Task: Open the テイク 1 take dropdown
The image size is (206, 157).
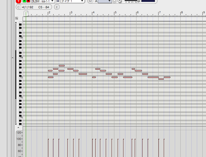Action: click(x=73, y=1)
